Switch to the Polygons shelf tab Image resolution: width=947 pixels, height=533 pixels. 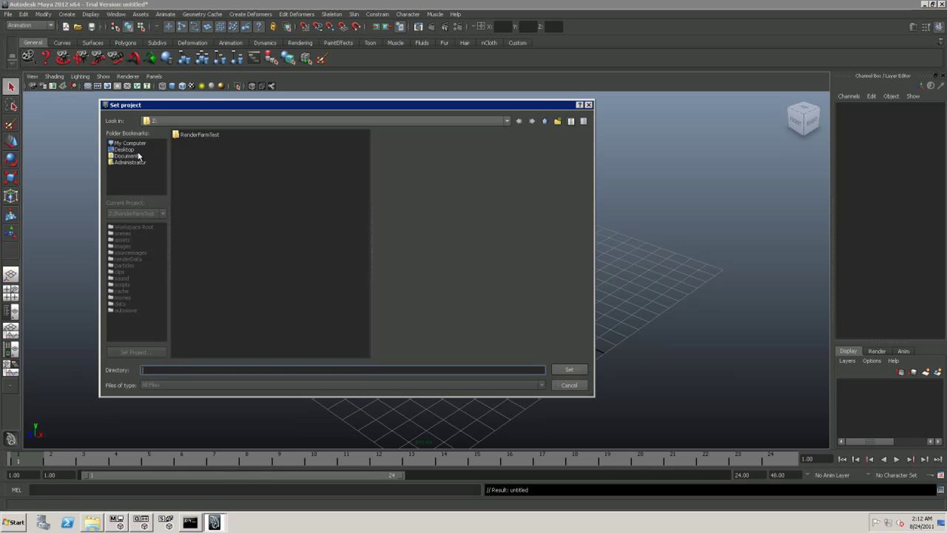125,43
